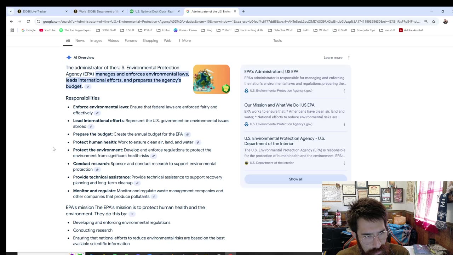Switch to DOGE Live-Tracker tab
The width and height of the screenshot is (453, 255).
42,11
